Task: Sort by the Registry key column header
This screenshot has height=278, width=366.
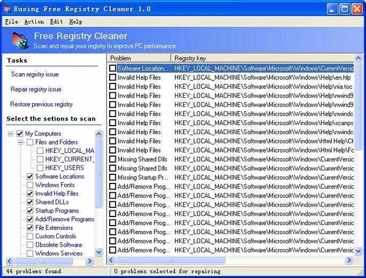Action: pos(262,58)
